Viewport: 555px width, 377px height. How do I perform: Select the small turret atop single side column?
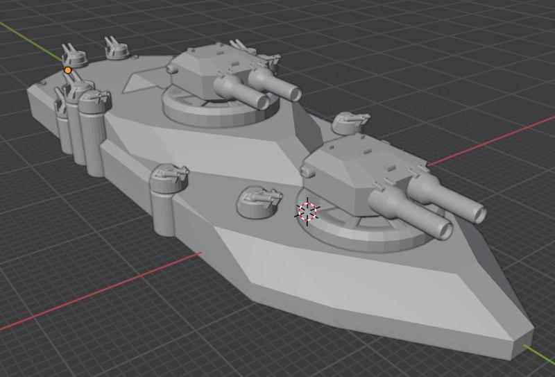click(x=170, y=178)
